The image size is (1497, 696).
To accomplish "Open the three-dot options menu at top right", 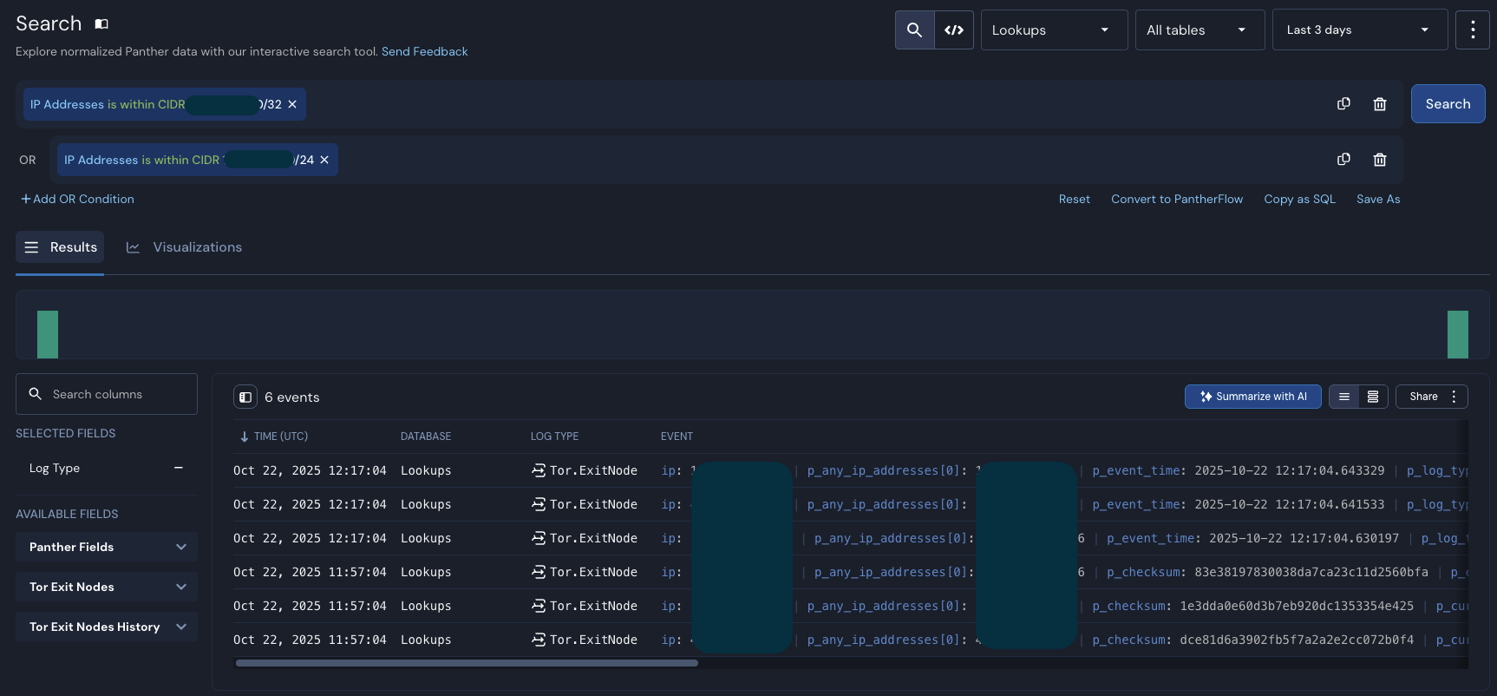I will point(1472,30).
